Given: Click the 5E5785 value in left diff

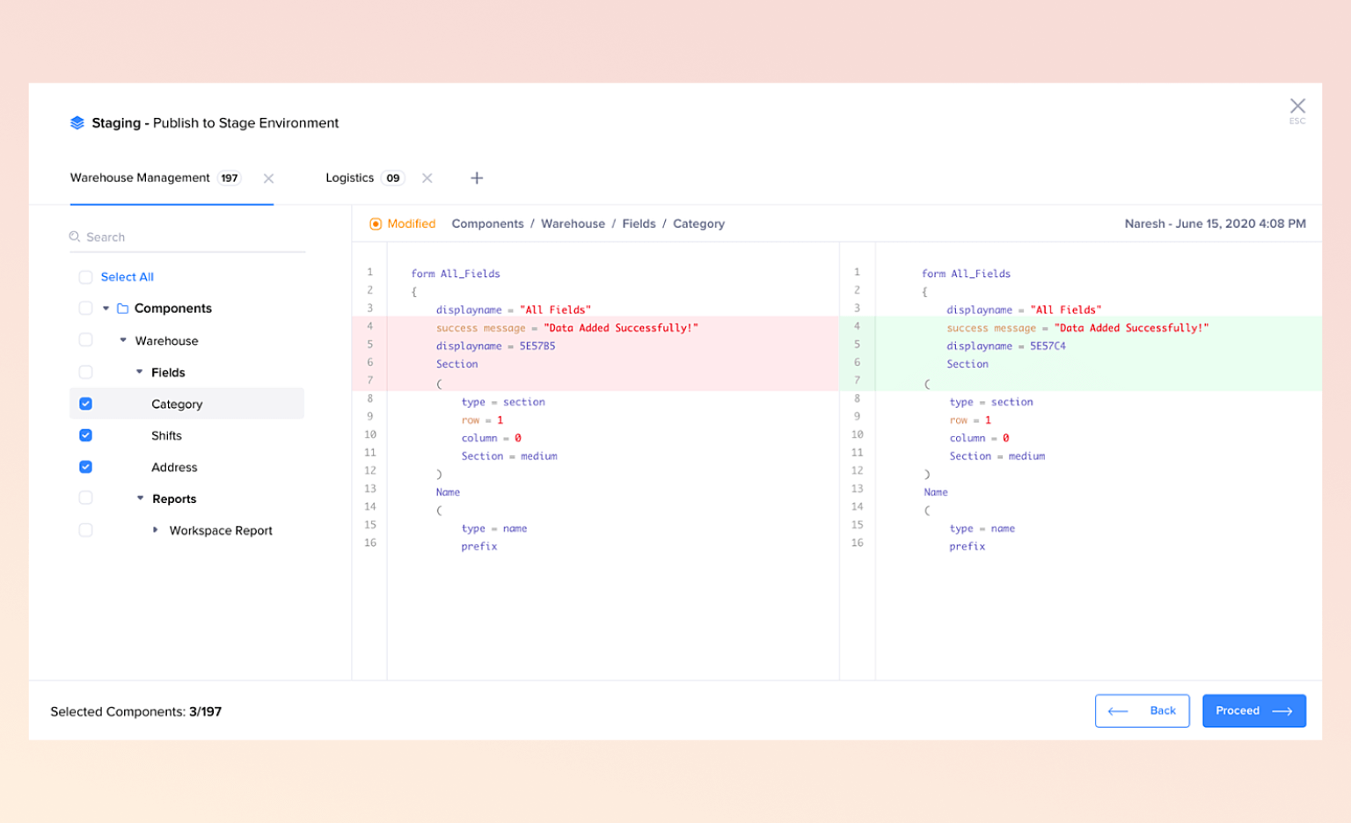Looking at the screenshot, I should 537,346.
